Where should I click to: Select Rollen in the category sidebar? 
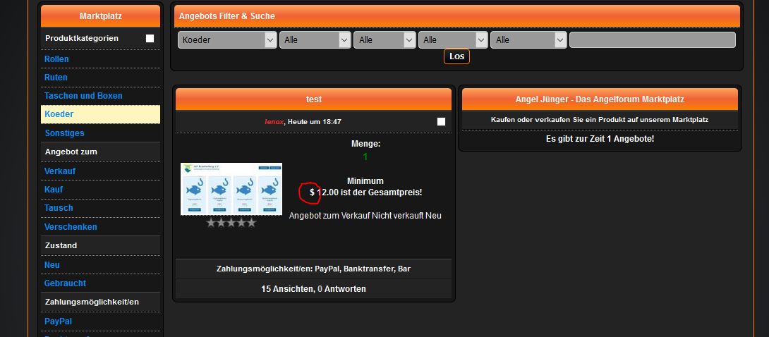pyautogui.click(x=56, y=59)
